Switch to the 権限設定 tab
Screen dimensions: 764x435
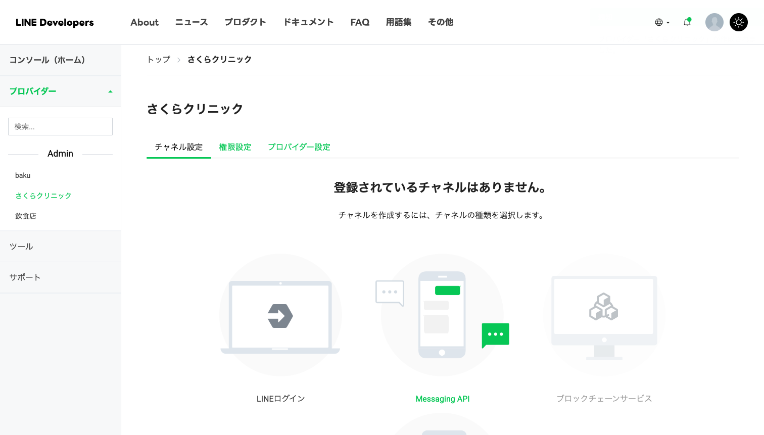coord(235,147)
